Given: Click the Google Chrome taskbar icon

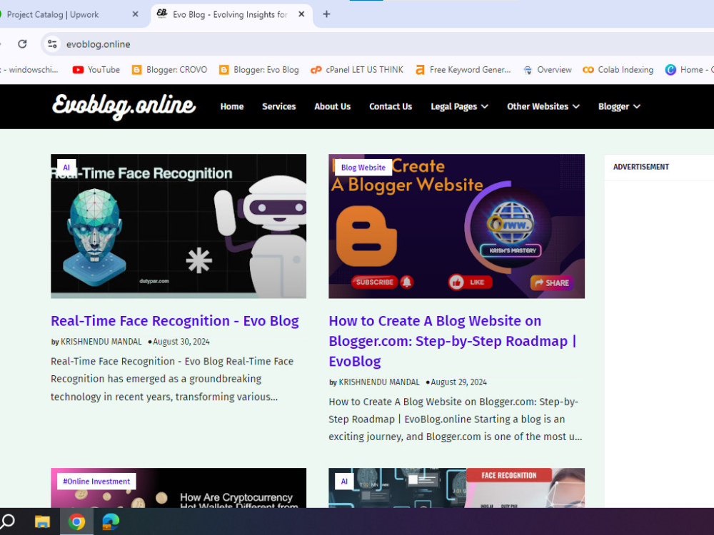Looking at the screenshot, I should pos(76,521).
